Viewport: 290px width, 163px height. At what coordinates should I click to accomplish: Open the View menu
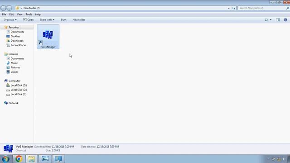(19, 14)
